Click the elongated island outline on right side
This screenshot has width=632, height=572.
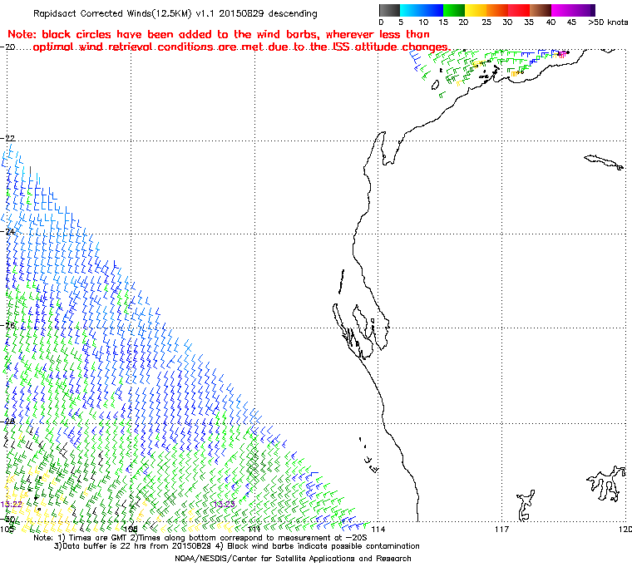604,161
